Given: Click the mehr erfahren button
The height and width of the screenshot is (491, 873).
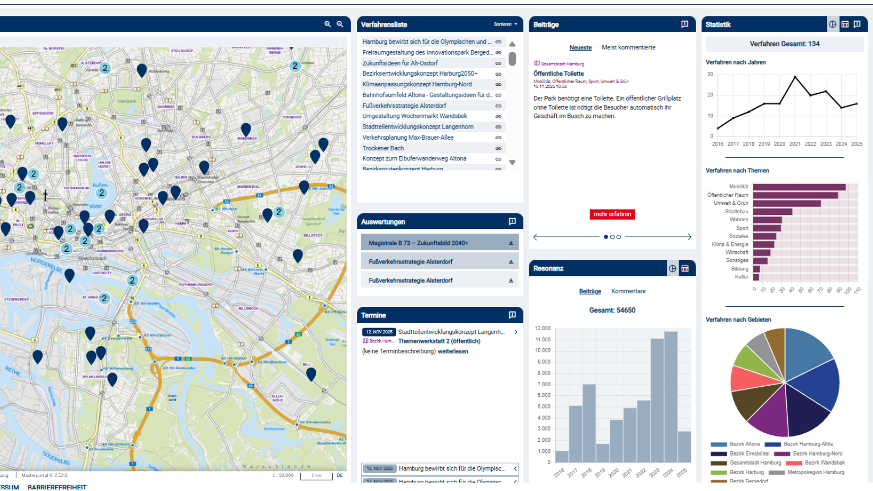Looking at the screenshot, I should point(612,214).
